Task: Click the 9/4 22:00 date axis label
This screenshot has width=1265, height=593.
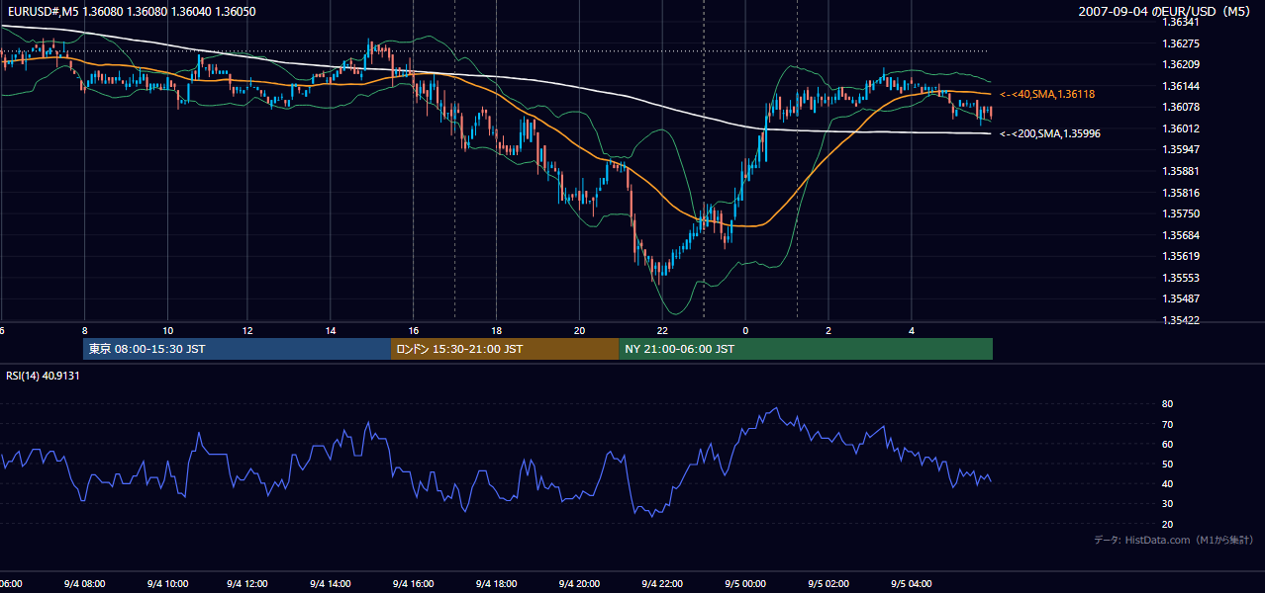Action: 660,585
